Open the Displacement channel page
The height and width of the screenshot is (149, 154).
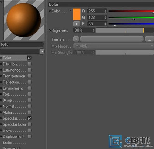[14, 136]
